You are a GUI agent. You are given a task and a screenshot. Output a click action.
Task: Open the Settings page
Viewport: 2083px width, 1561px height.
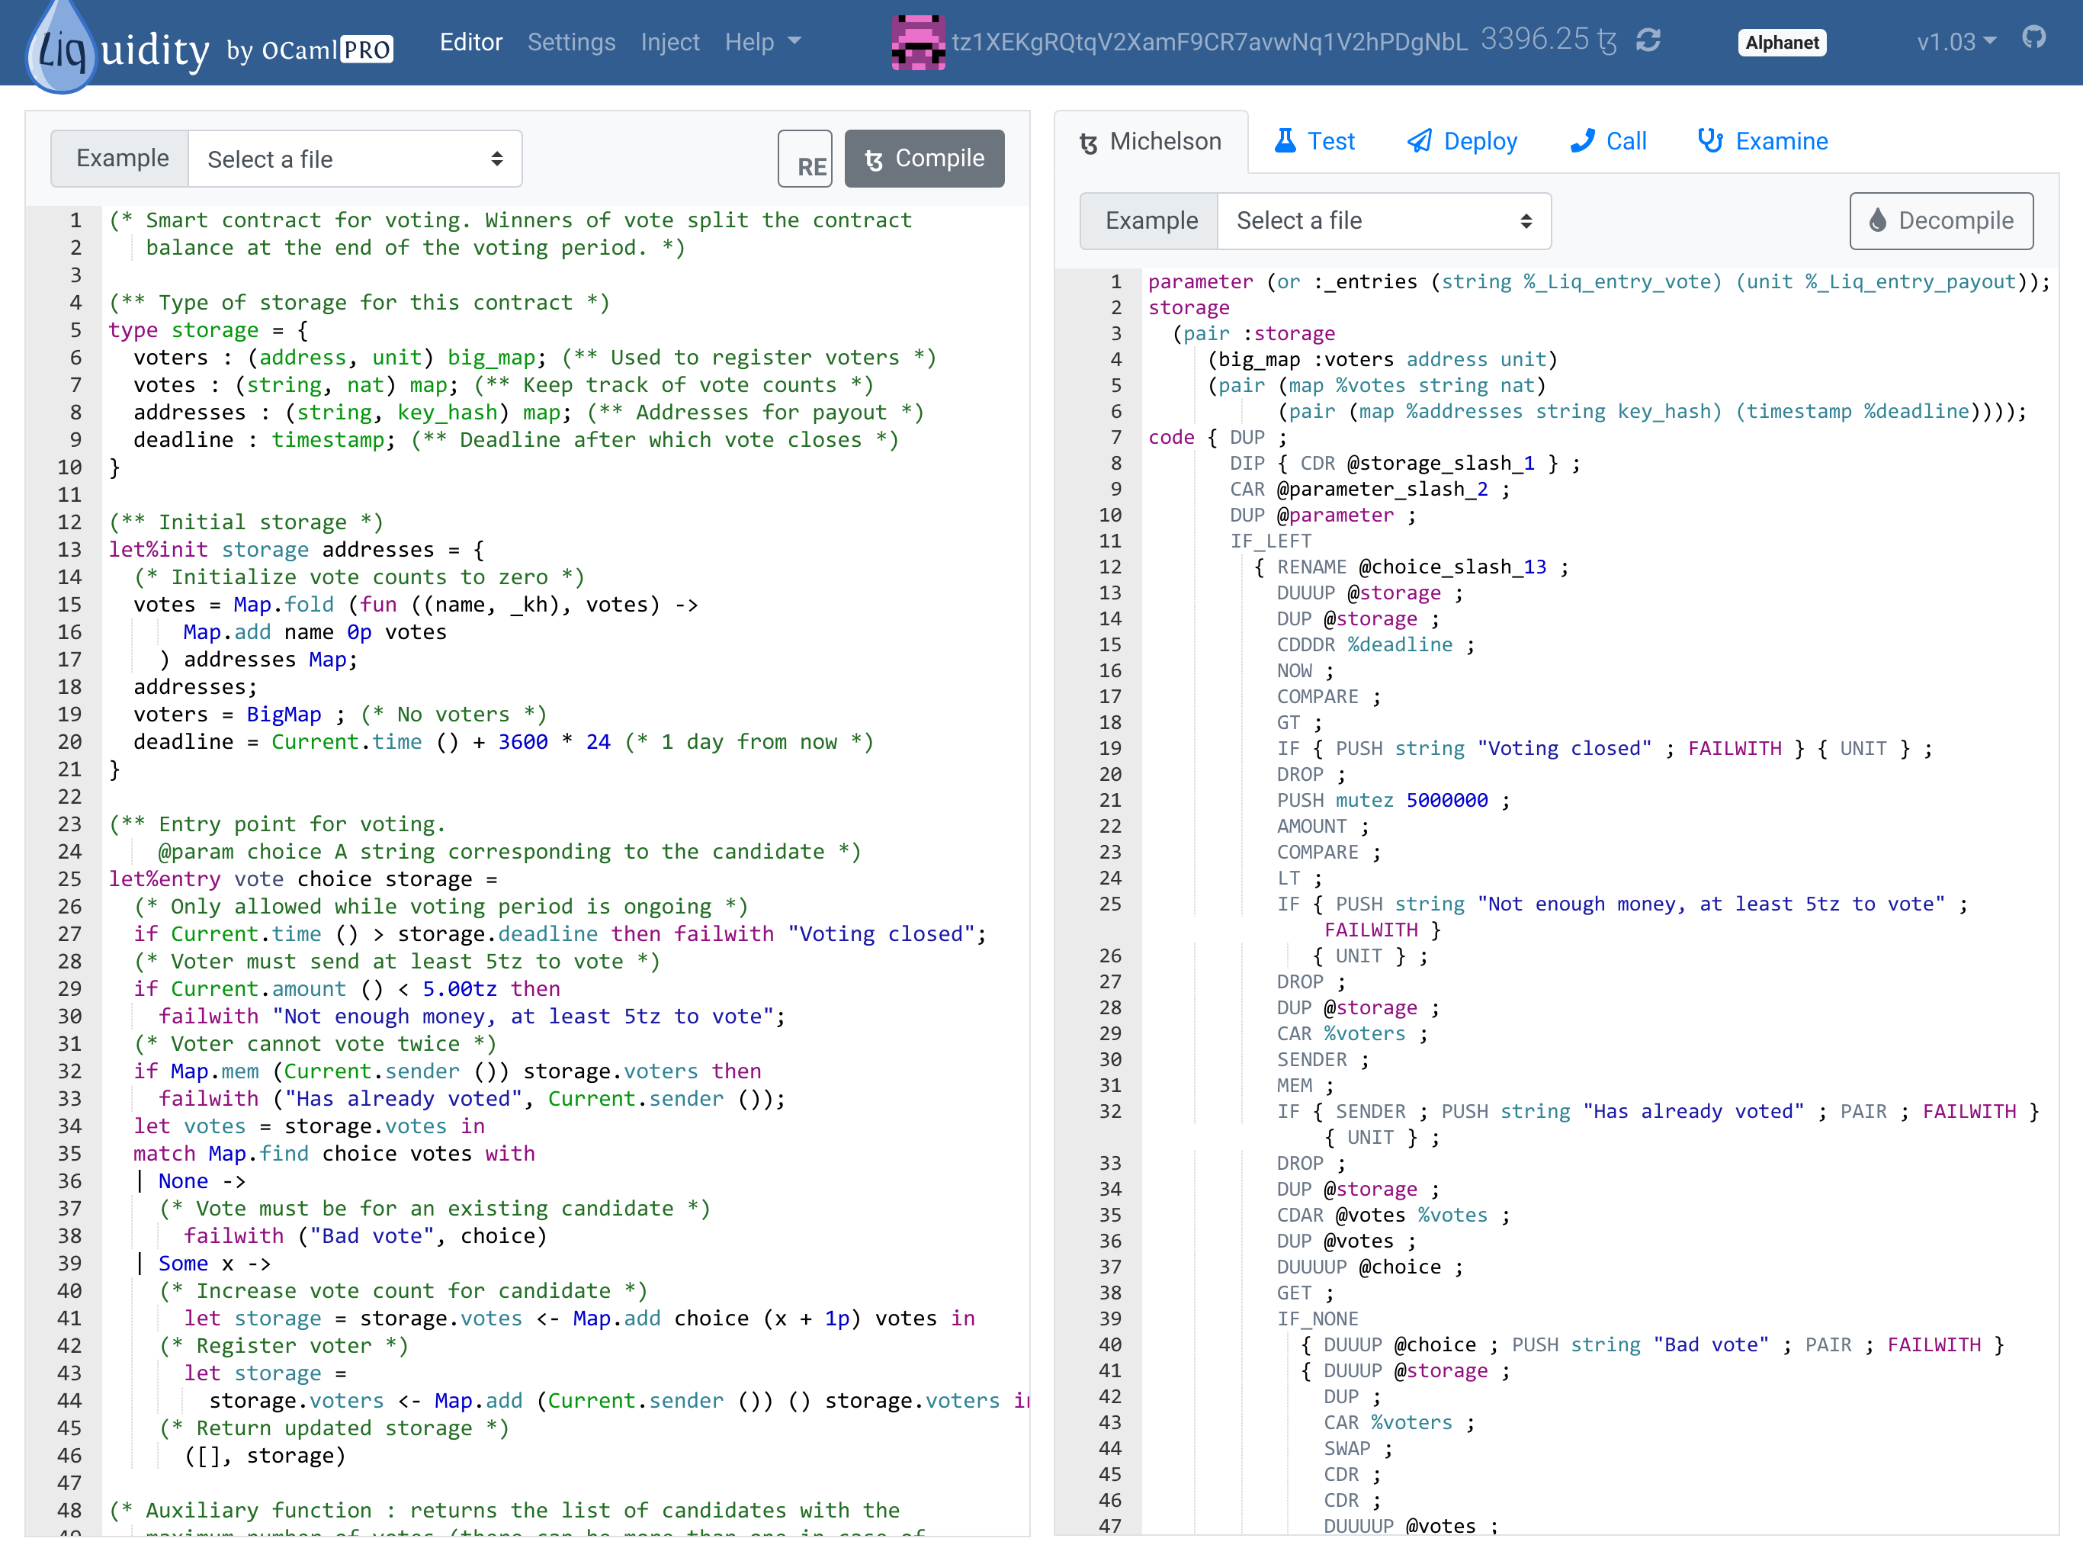pos(570,43)
